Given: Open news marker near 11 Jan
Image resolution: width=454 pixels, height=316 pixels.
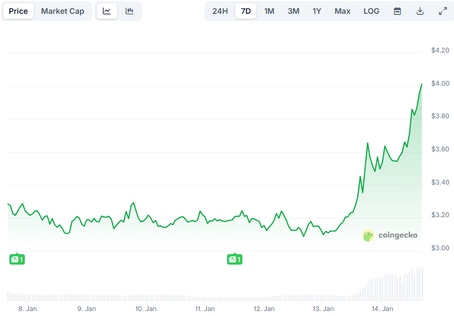Looking at the screenshot, I should tap(235, 259).
